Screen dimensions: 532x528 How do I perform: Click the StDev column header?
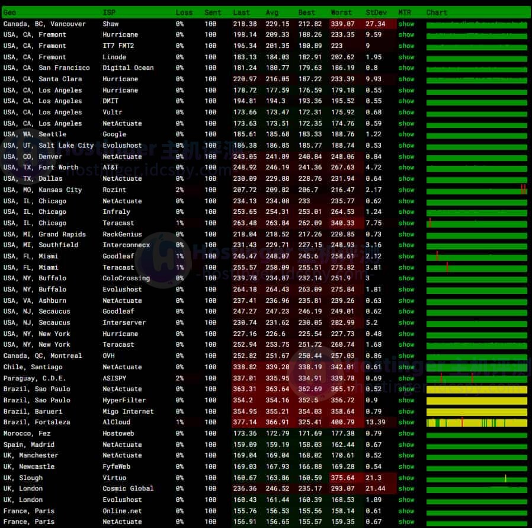[374, 12]
